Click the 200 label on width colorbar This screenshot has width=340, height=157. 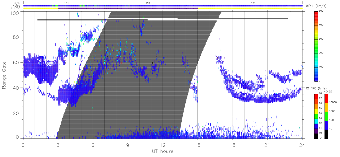click(321, 53)
